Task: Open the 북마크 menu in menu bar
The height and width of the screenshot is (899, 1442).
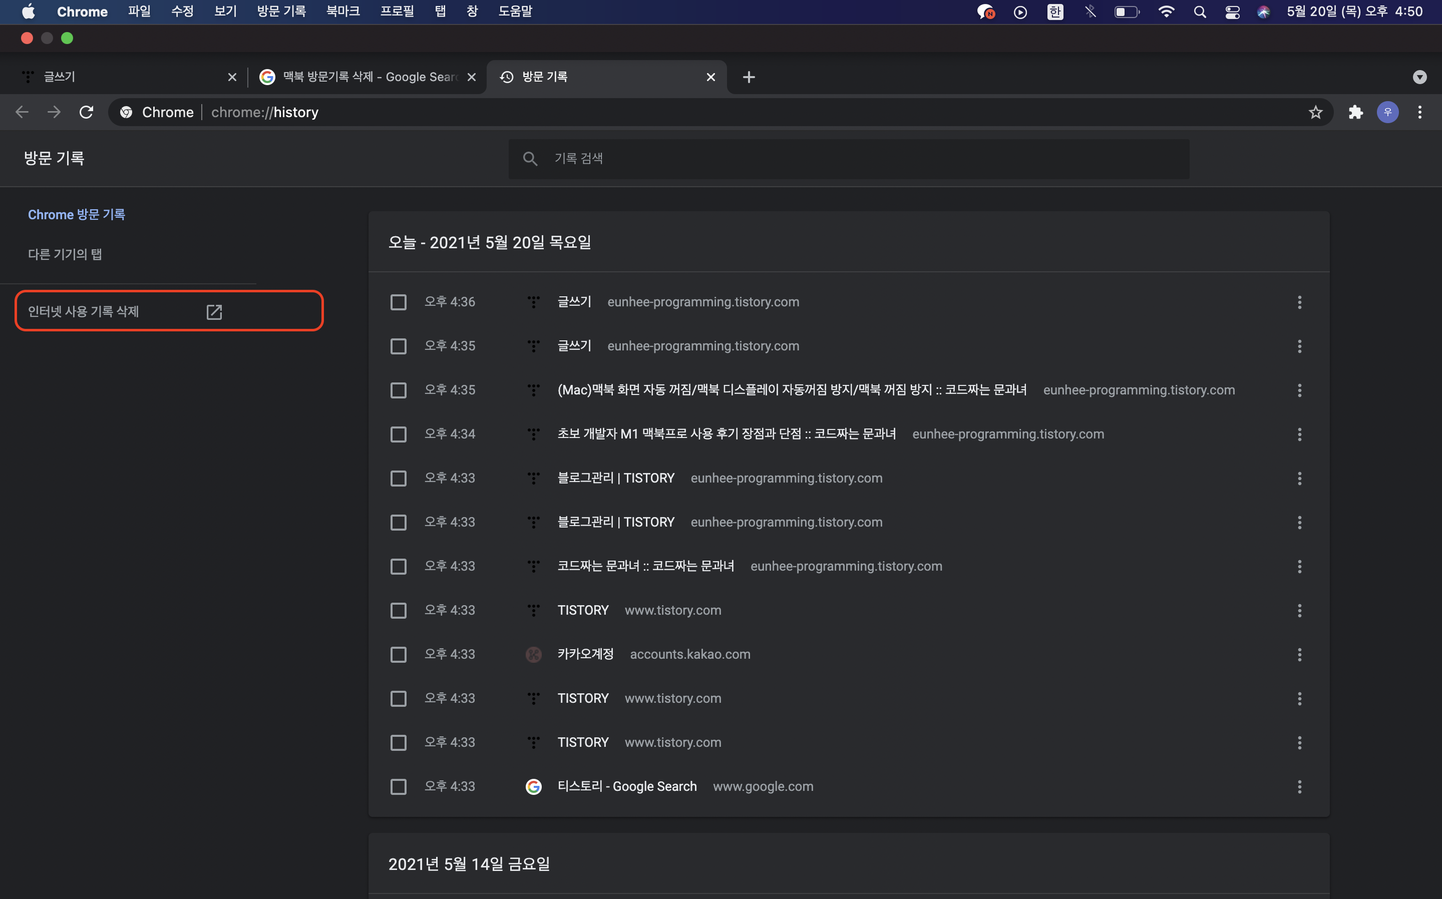Action: [343, 12]
